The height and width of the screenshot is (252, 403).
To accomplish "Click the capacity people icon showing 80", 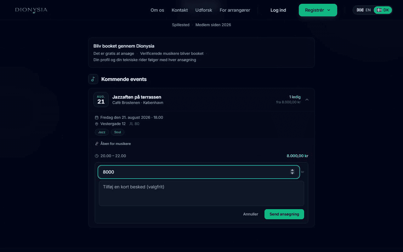I will pyautogui.click(x=131, y=124).
